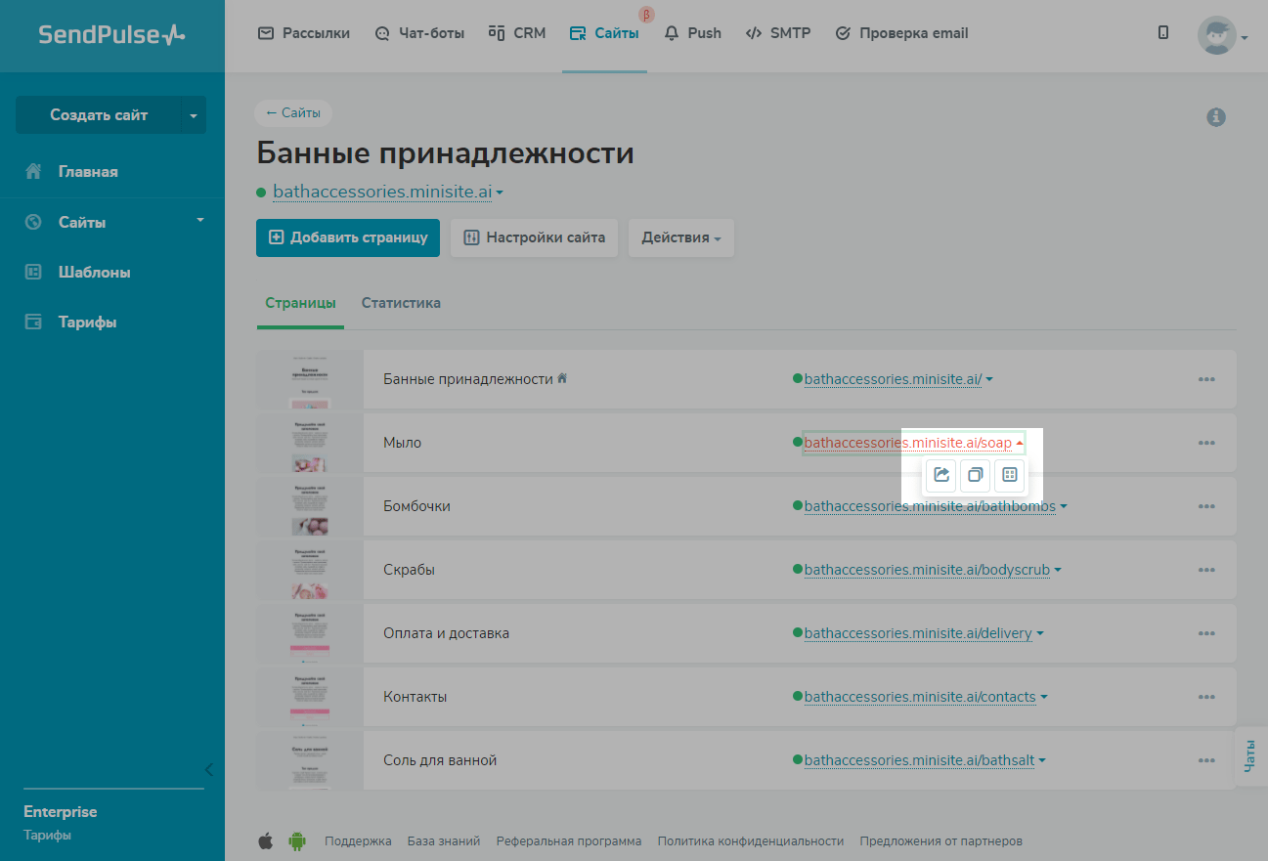Open Шаблоны in the sidebar

[x=94, y=273]
